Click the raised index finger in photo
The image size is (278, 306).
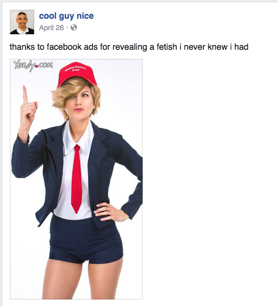25,95
